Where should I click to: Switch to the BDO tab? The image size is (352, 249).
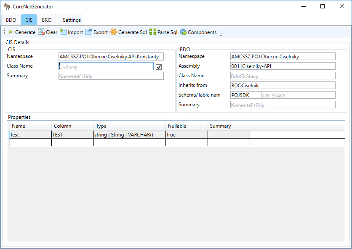tap(11, 20)
